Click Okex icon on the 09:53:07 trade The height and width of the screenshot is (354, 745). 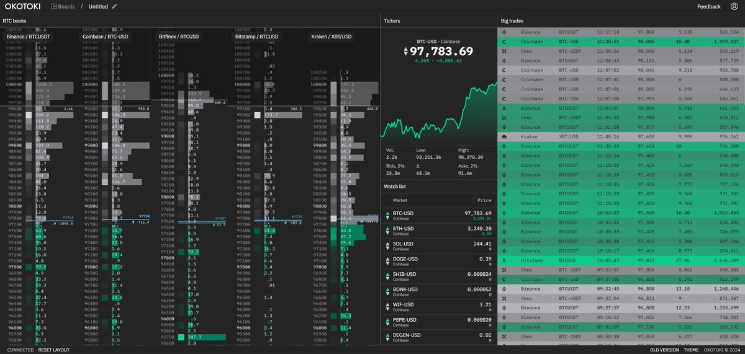505,270
